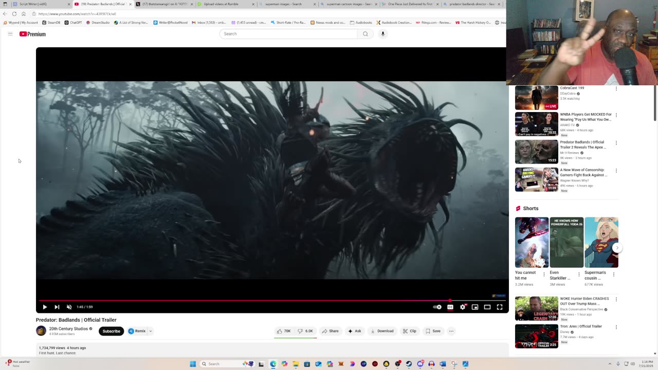
Task: Focus the YouTube search box
Action: point(289,34)
